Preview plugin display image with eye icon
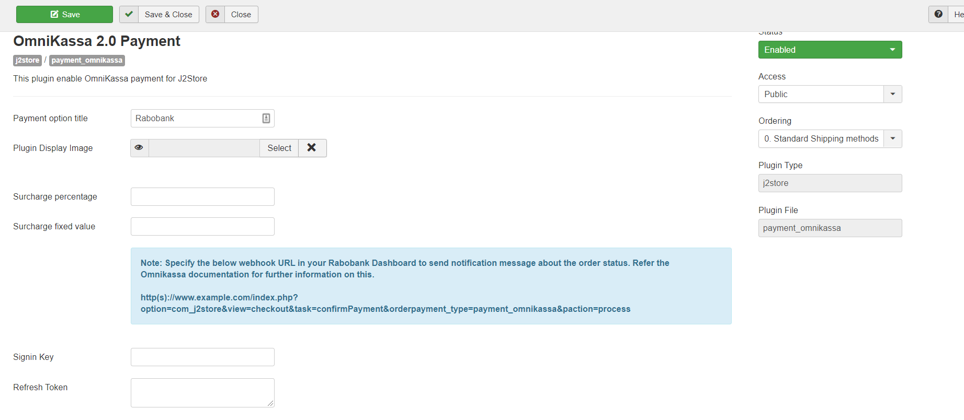The width and height of the screenshot is (964, 420). [x=139, y=148]
